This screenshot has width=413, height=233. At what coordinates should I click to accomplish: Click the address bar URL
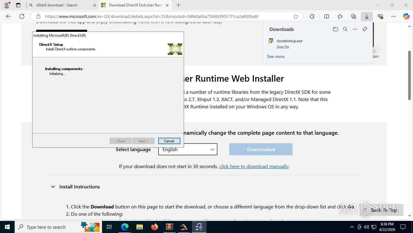[x=152, y=16]
